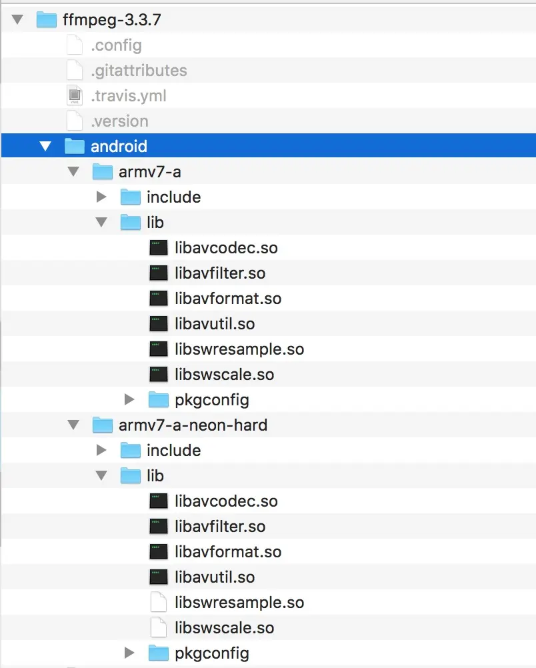Click the armv7-a-neon-hard folder icon
536x668 pixels.
click(x=102, y=425)
